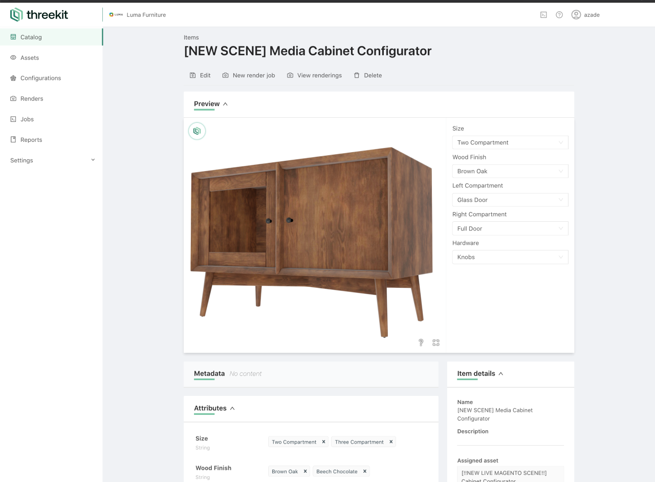This screenshot has width=655, height=482.
Task: Open the Catalog section in sidebar
Action: point(51,37)
